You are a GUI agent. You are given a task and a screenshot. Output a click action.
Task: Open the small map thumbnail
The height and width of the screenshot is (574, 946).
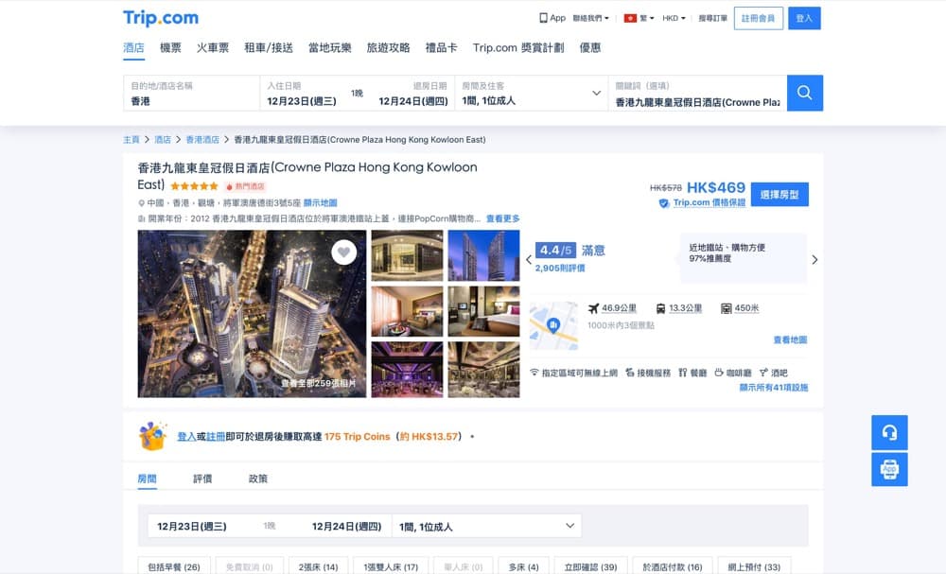click(x=553, y=326)
